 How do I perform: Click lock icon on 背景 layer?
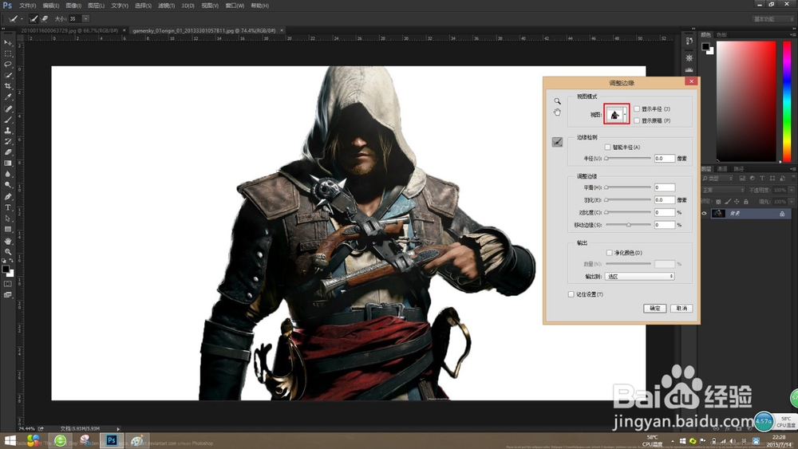coord(782,214)
